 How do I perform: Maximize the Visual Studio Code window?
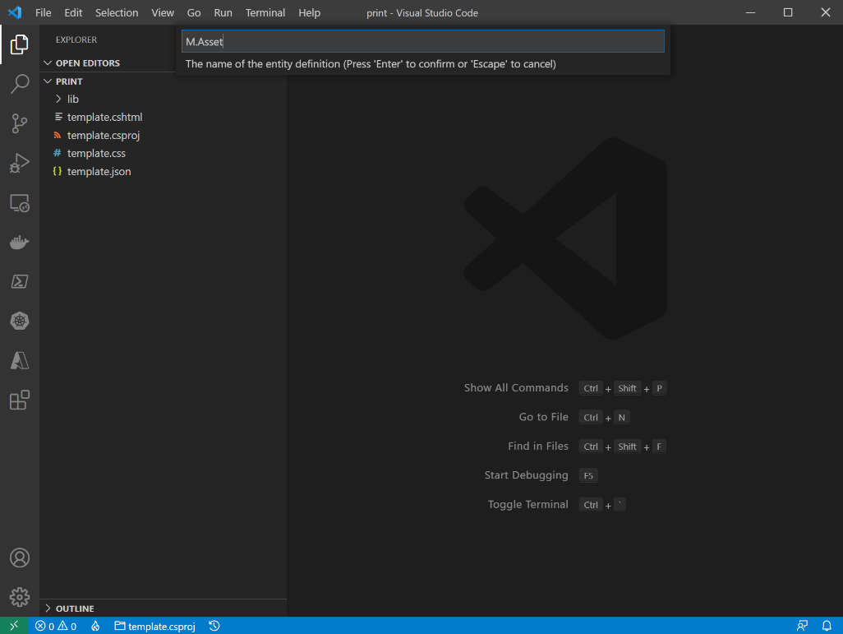788,12
